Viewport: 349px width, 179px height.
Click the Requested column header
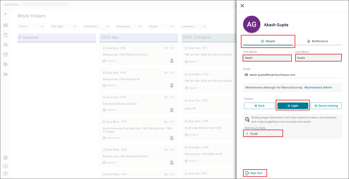tap(57, 37)
